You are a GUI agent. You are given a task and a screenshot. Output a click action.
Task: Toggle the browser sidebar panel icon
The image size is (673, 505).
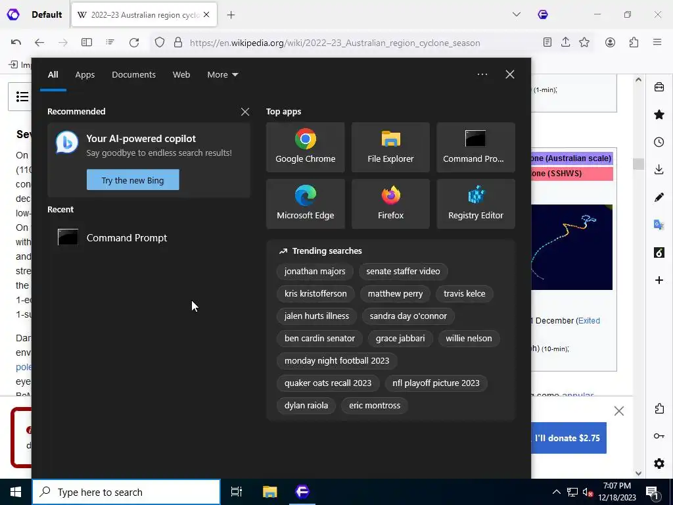click(87, 43)
